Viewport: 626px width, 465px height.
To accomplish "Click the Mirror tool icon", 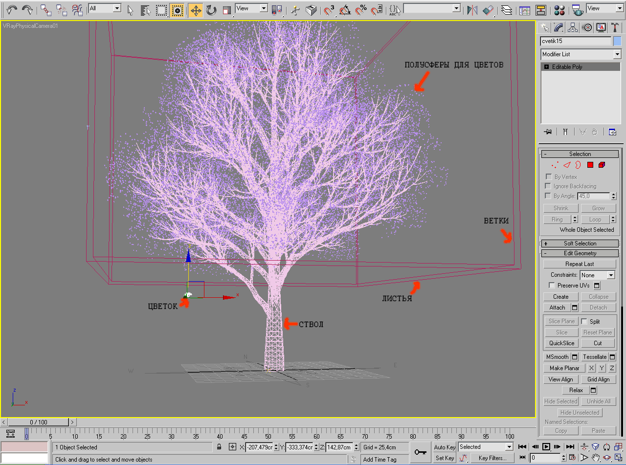I will tap(472, 10).
